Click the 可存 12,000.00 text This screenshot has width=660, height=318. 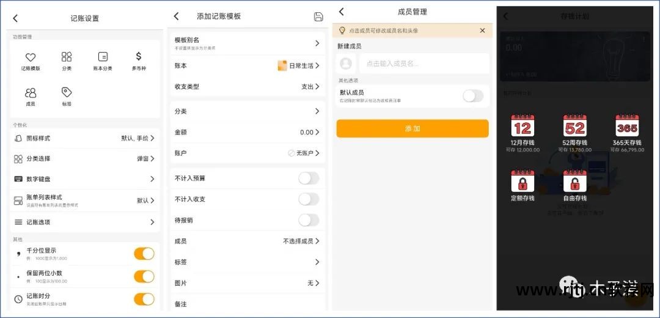522,150
